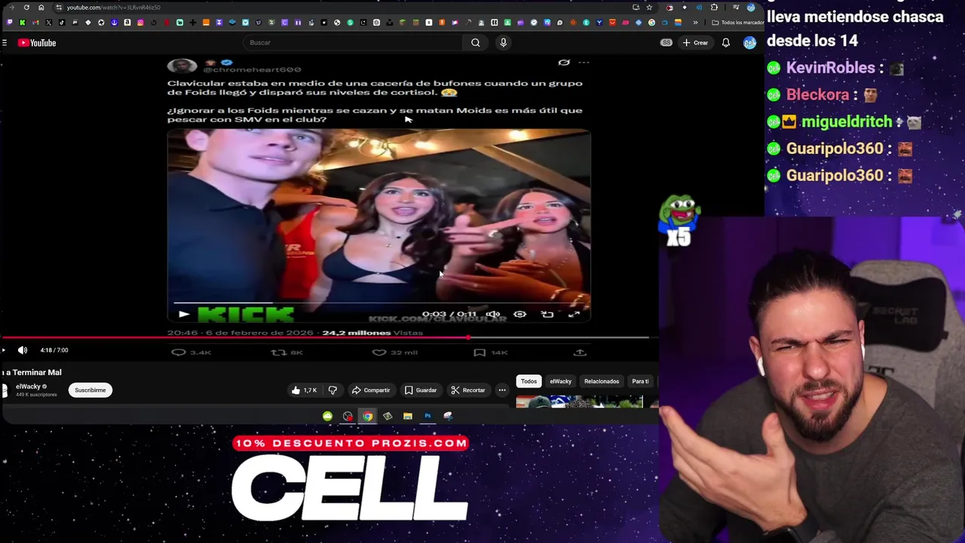Click the 4:18 / 7:00 time display
The width and height of the screenshot is (965, 543).
pyautogui.click(x=54, y=350)
